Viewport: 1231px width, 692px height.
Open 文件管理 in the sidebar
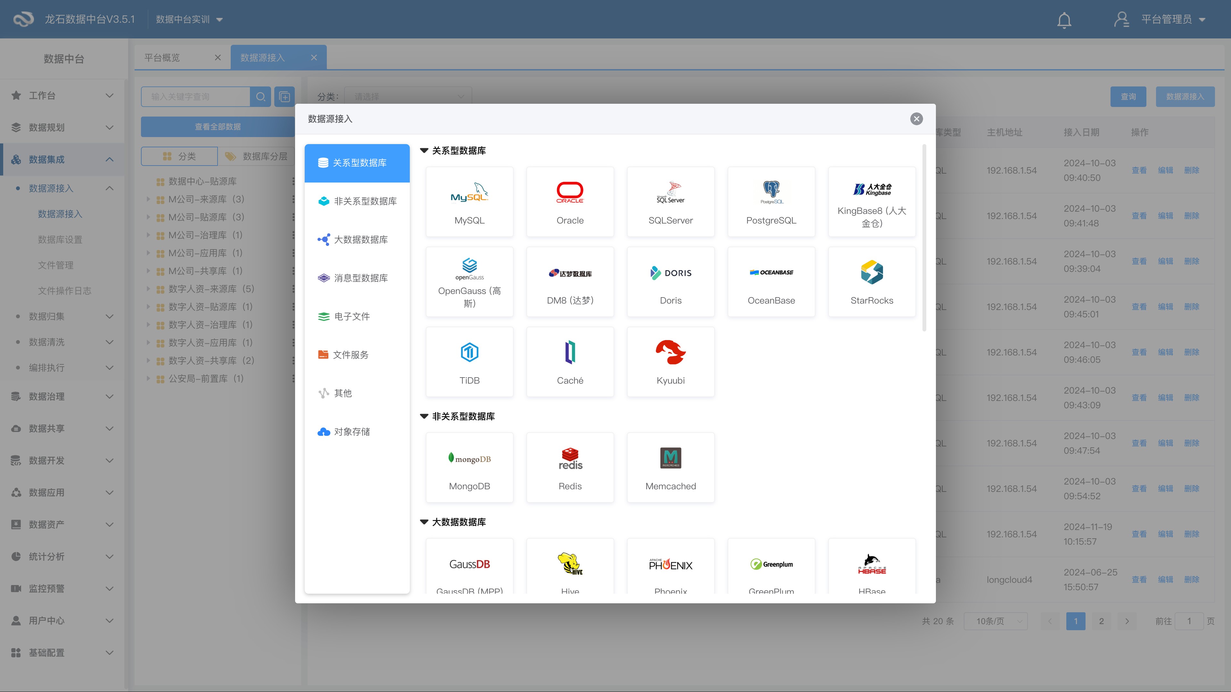pos(56,265)
